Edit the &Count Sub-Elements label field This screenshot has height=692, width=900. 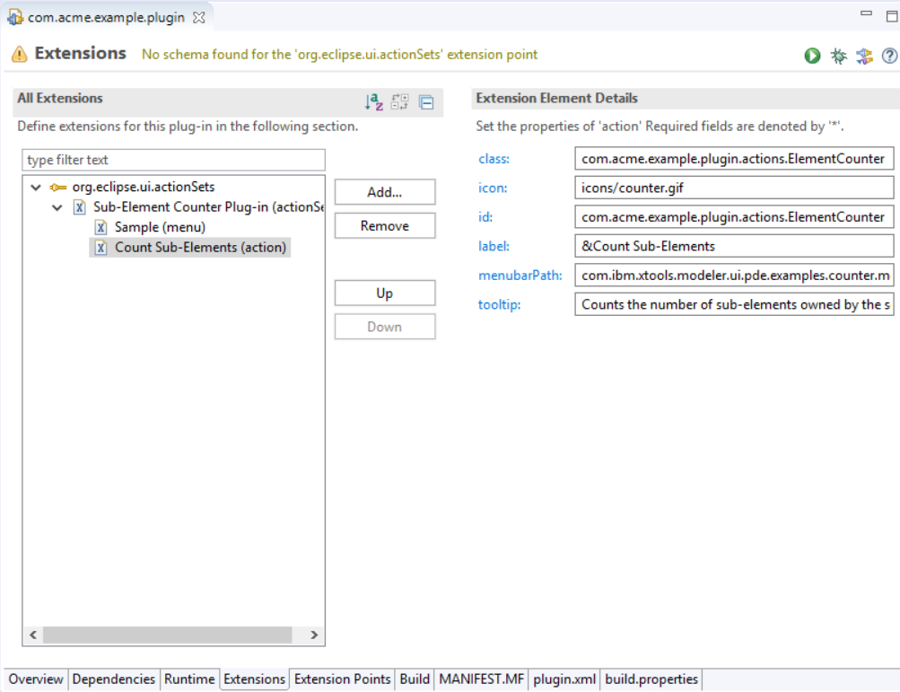(734, 246)
